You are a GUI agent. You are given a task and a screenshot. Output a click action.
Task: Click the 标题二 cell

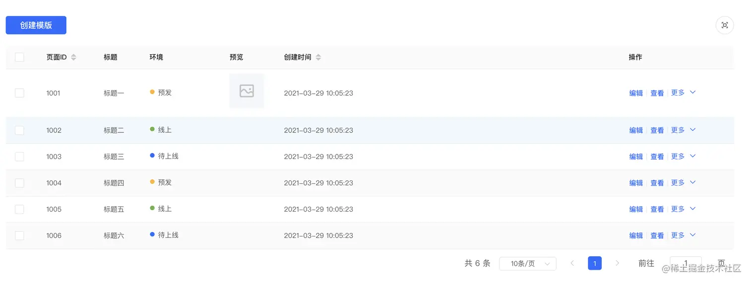click(x=114, y=130)
